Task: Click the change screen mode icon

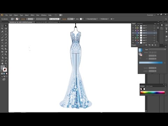Action: coord(4,79)
